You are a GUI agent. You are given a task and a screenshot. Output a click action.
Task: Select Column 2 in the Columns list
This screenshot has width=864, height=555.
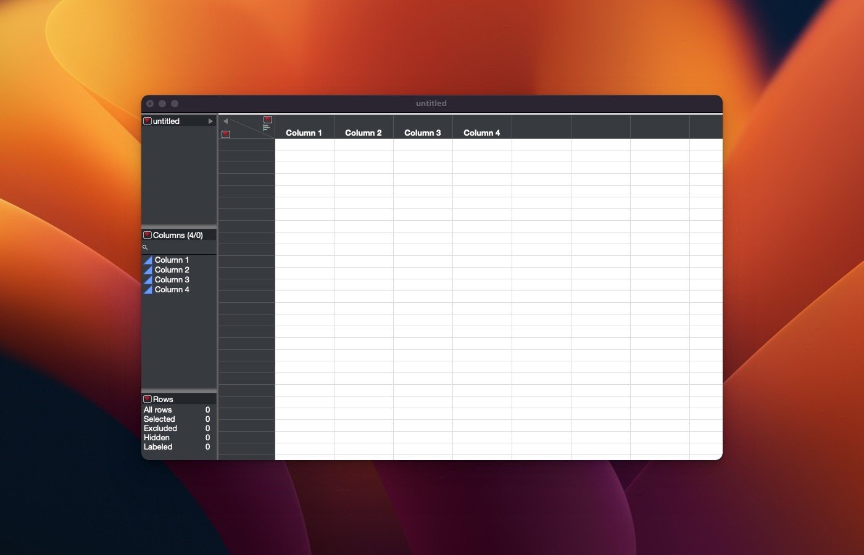(172, 269)
